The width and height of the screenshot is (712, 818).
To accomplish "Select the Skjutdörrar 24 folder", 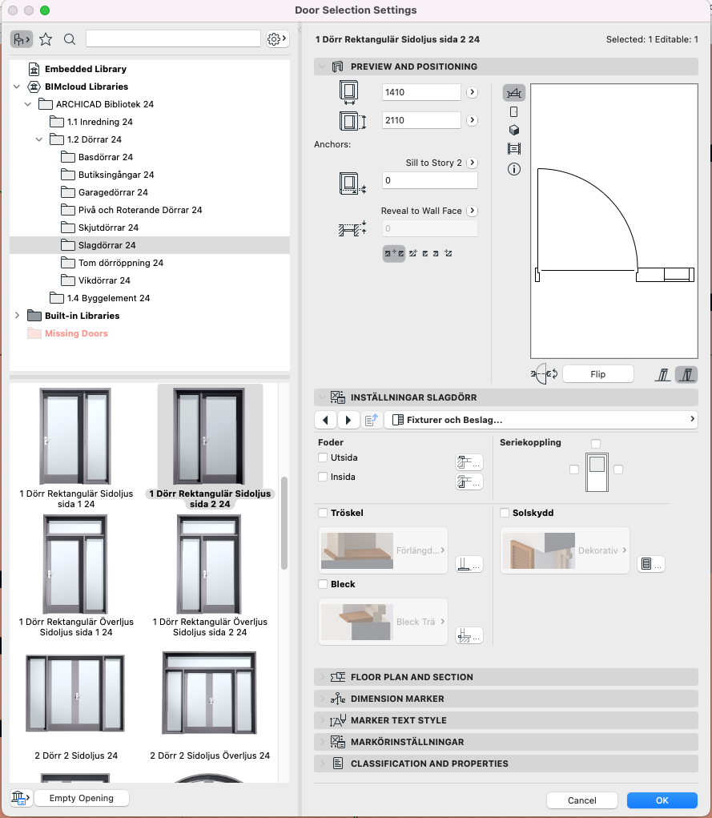I will click(x=108, y=228).
